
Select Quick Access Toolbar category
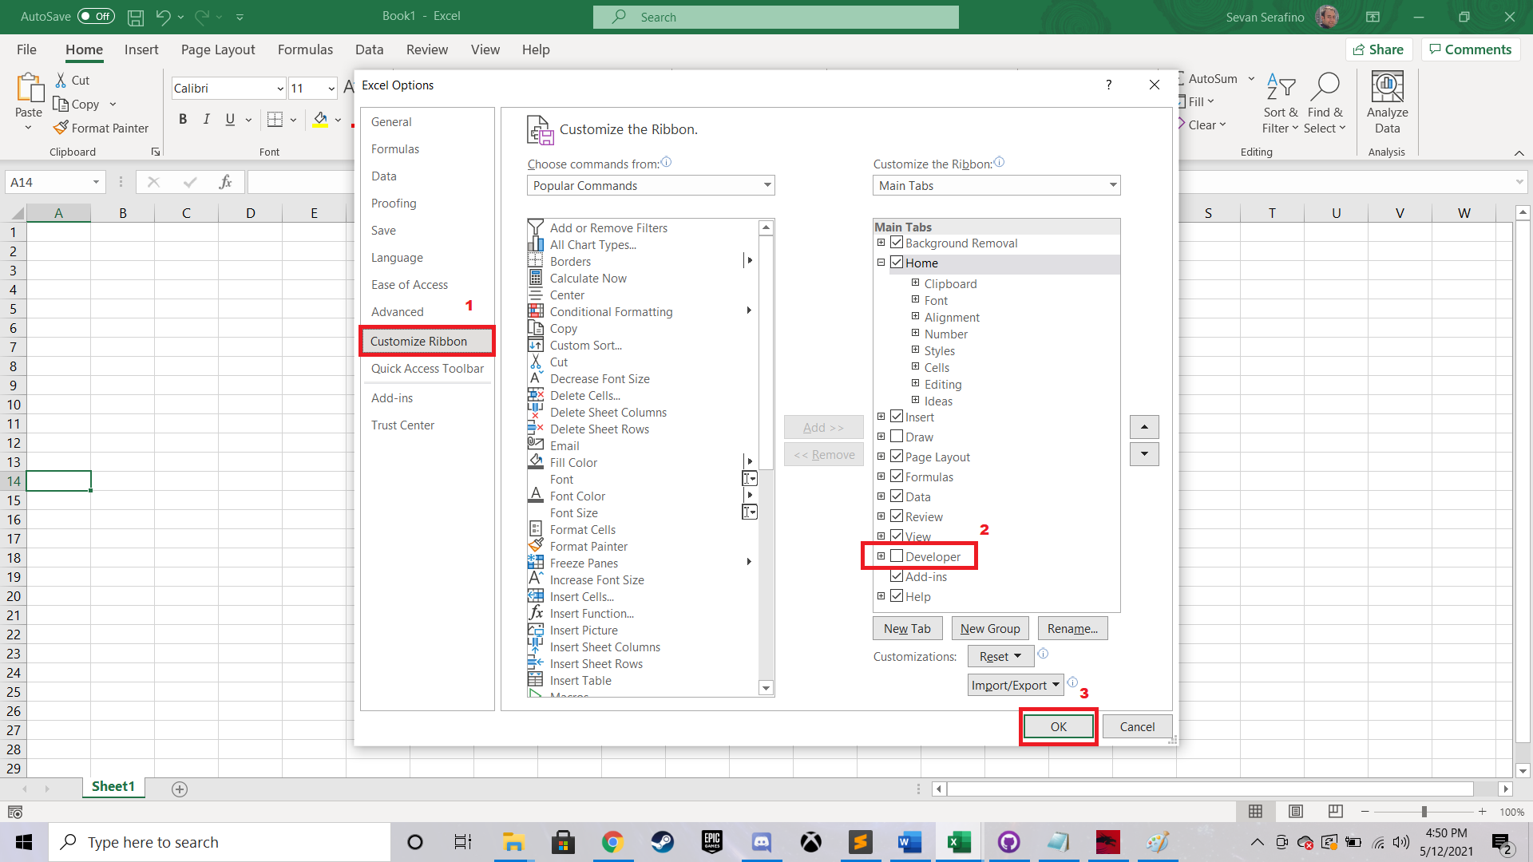click(x=427, y=369)
